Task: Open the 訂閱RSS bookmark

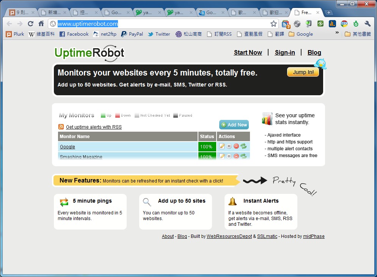Action: 220,34
